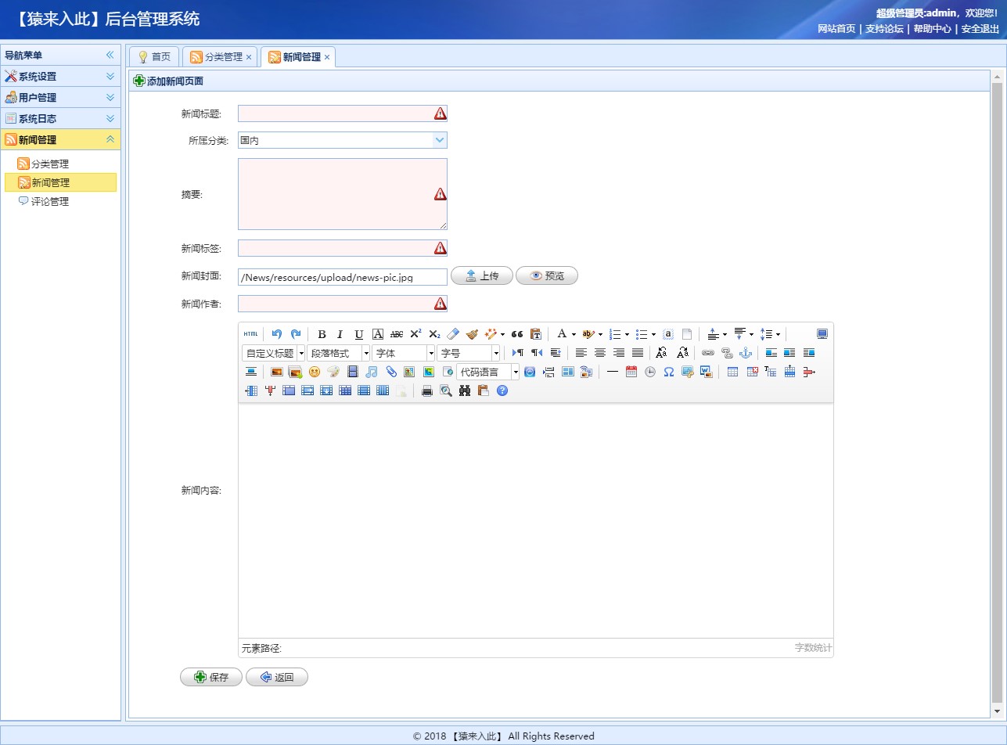Insert an emoticon into the news content
This screenshot has width=1007, height=745.
pos(313,372)
